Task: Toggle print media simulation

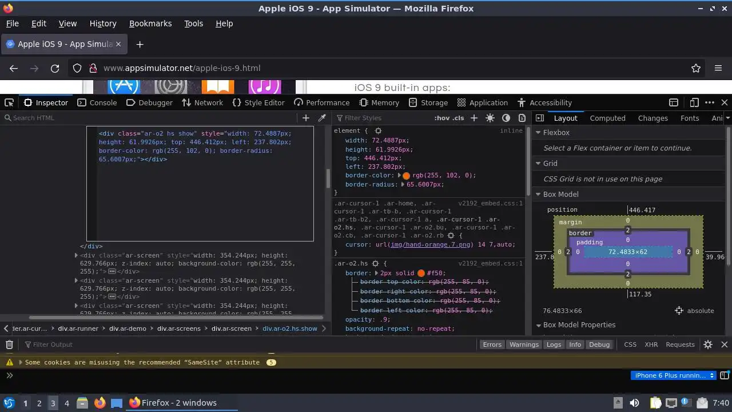Action: click(522, 118)
